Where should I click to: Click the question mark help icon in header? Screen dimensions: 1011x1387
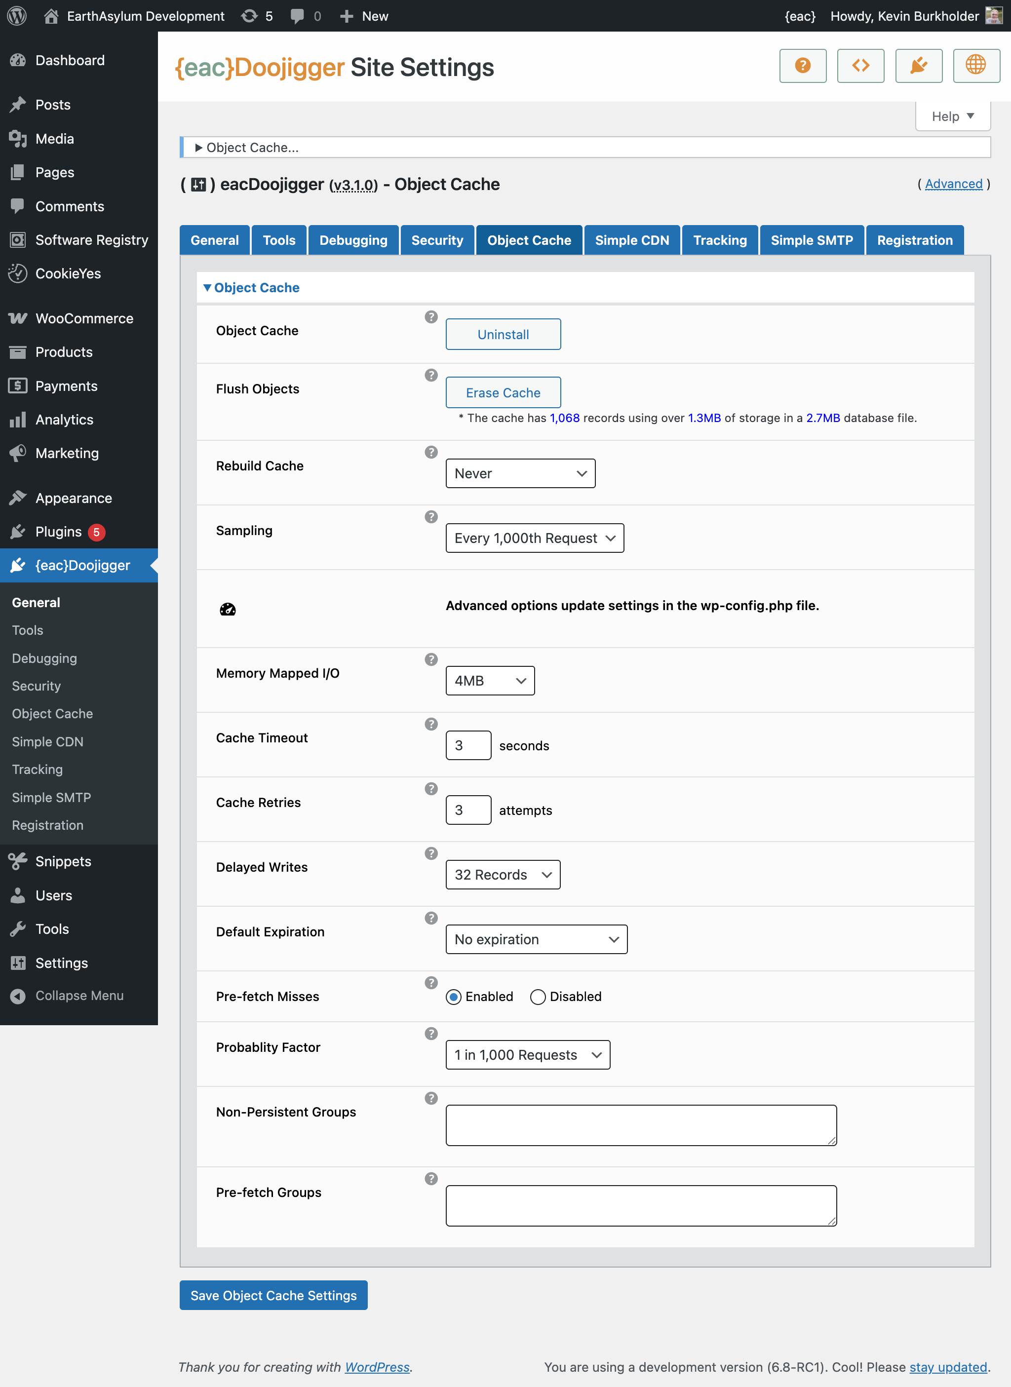802,67
